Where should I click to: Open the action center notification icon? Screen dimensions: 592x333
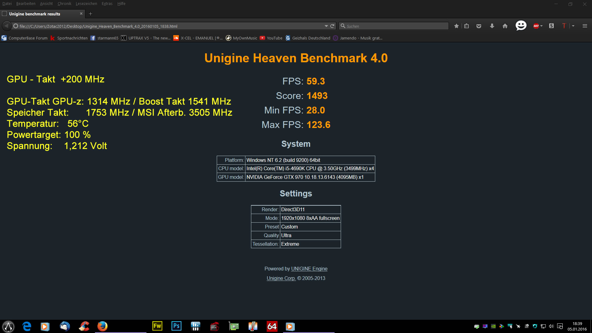point(560,326)
